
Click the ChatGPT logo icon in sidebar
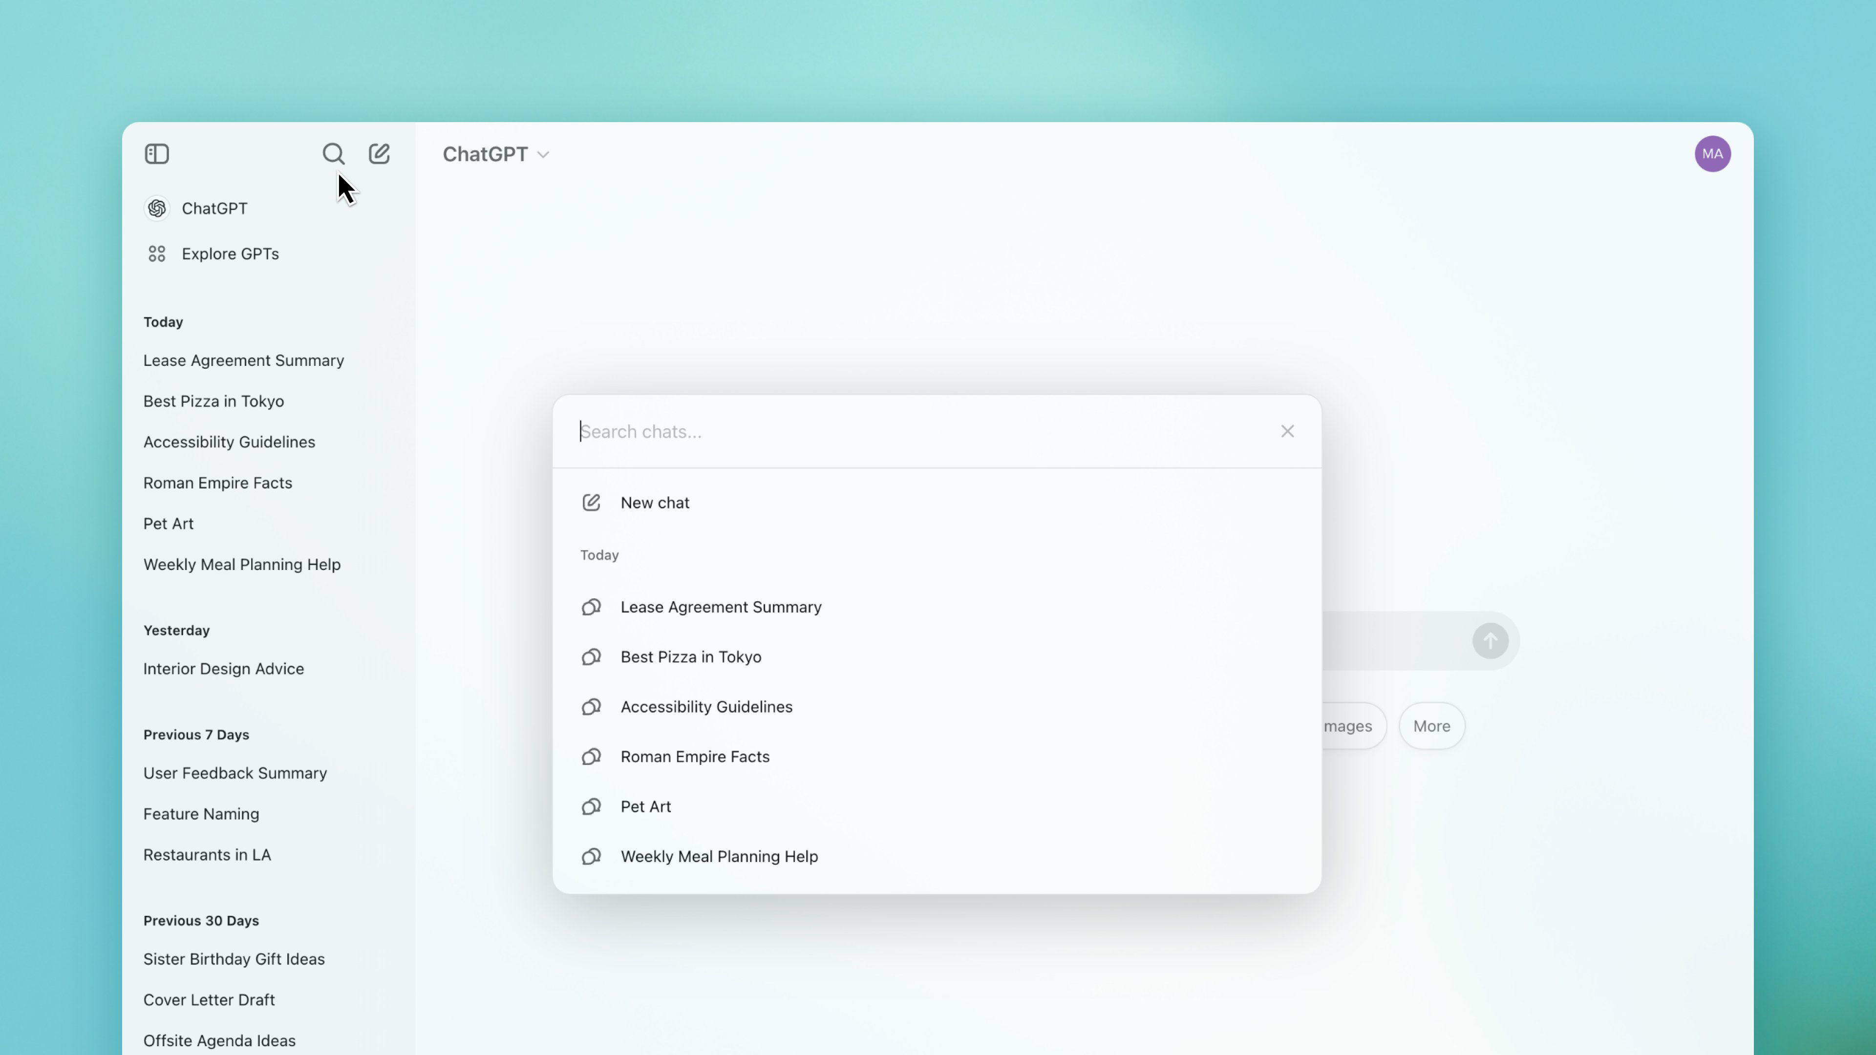157,208
